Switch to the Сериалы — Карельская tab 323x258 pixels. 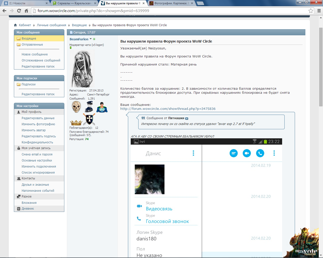tap(75, 3)
